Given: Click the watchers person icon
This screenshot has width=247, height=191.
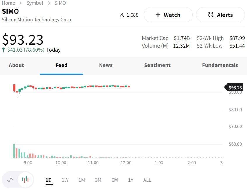Looking at the screenshot, I should click(122, 15).
